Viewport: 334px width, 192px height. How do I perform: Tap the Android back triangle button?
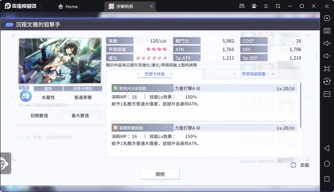(x=327, y=148)
